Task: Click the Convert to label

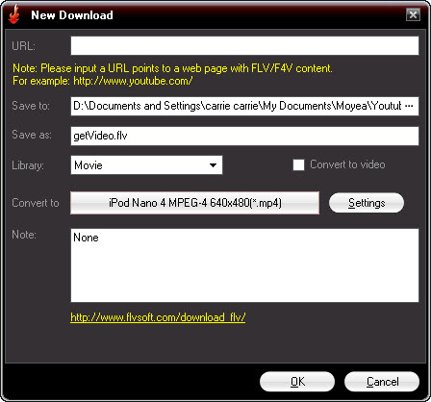Action: (x=36, y=203)
